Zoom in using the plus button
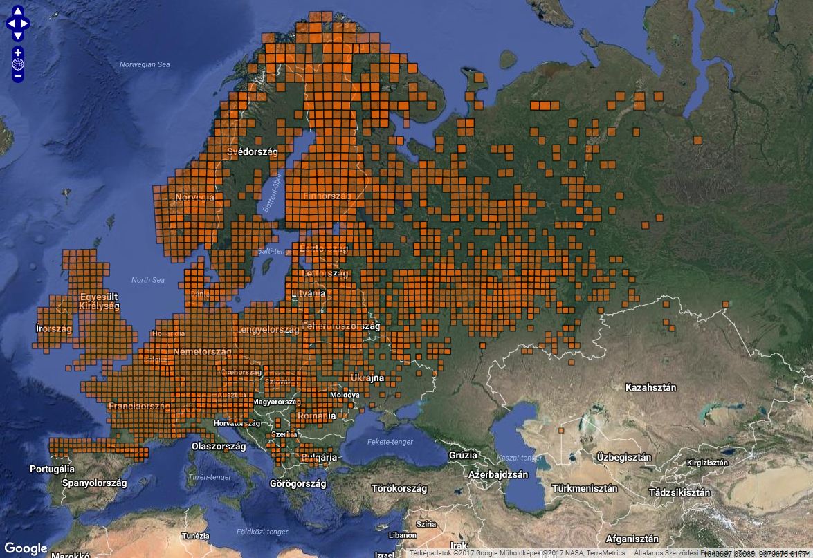This screenshot has width=813, height=558. click(x=17, y=53)
